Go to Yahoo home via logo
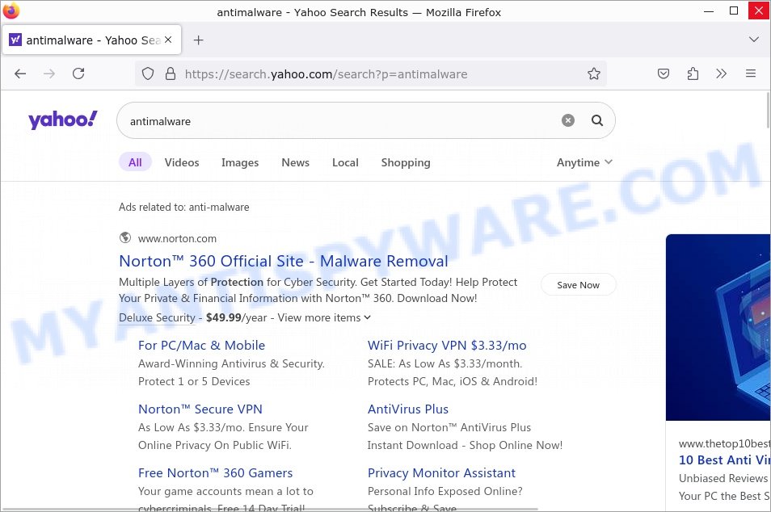771x512 pixels. pyautogui.click(x=62, y=120)
